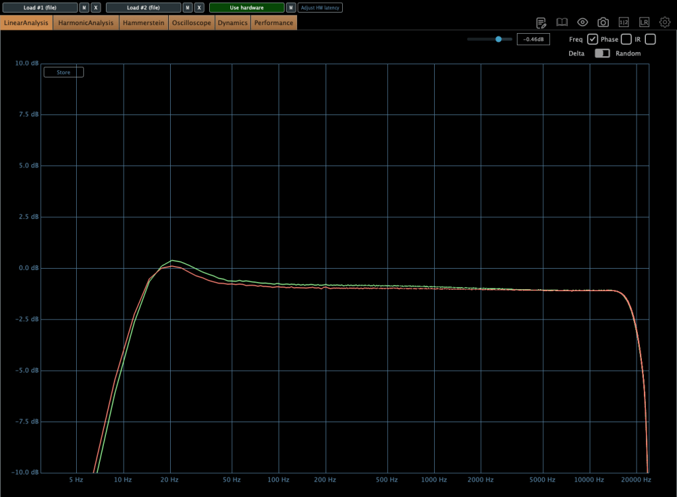Screen dimensions: 677x497
Task: Open the notes editor icon
Action: (541, 23)
